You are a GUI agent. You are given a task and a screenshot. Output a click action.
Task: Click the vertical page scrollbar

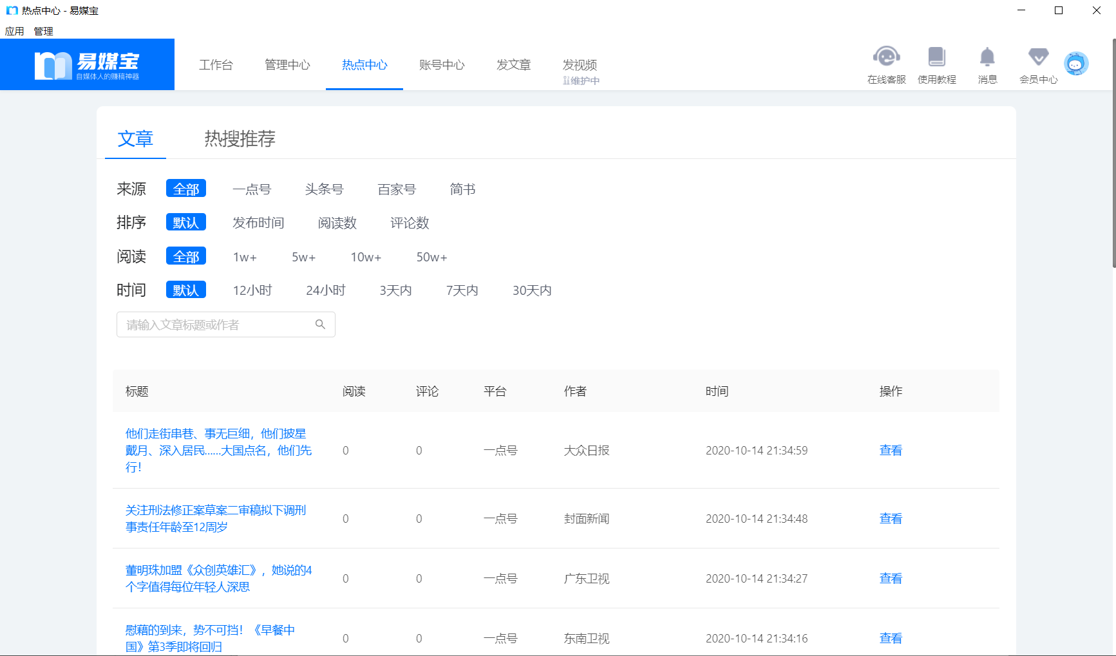coord(1113,153)
